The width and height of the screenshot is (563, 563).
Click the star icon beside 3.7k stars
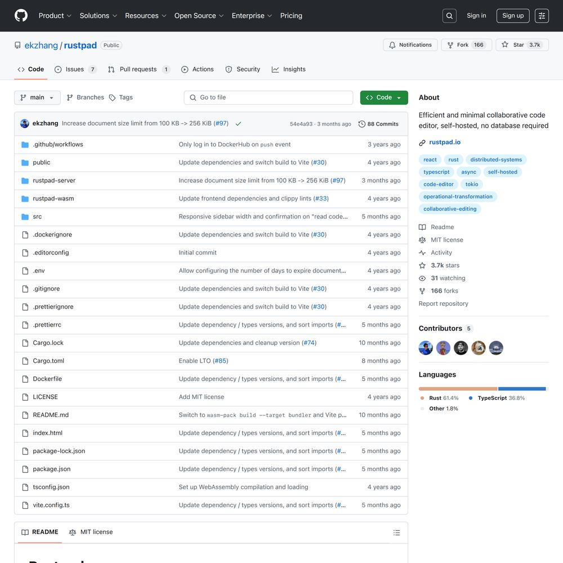422,265
